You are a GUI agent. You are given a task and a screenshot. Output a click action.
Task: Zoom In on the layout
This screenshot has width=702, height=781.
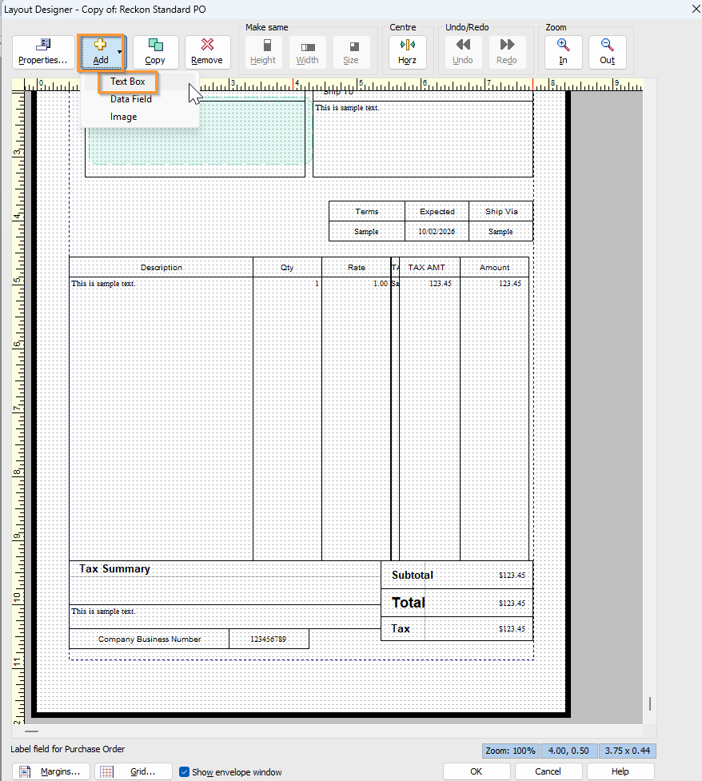(564, 52)
